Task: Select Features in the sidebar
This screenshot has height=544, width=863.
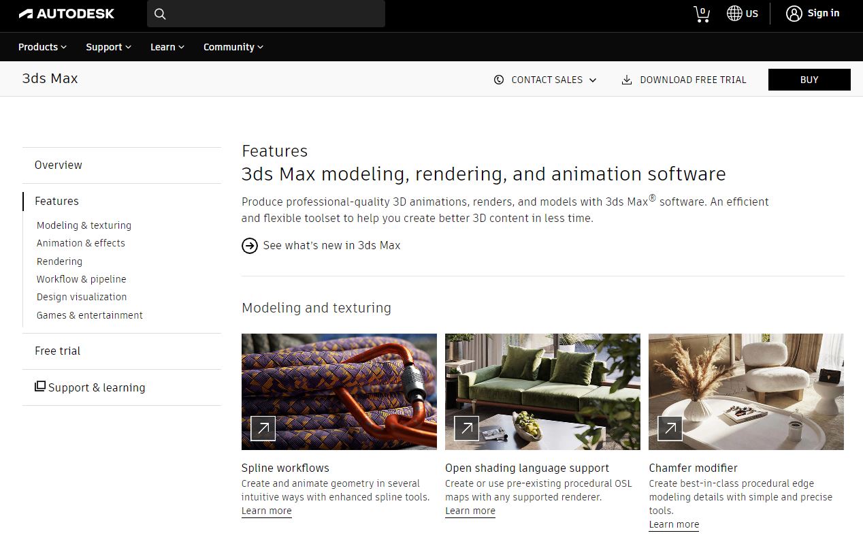Action: (x=56, y=202)
